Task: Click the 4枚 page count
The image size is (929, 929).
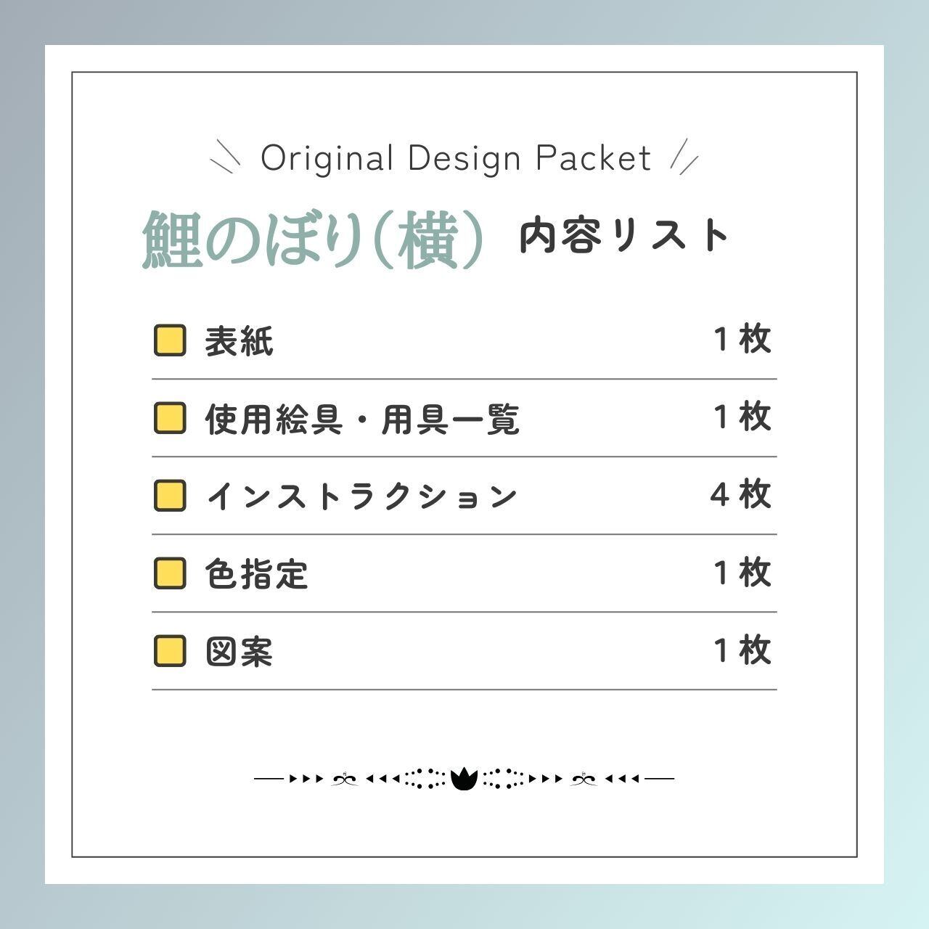Action: point(740,496)
